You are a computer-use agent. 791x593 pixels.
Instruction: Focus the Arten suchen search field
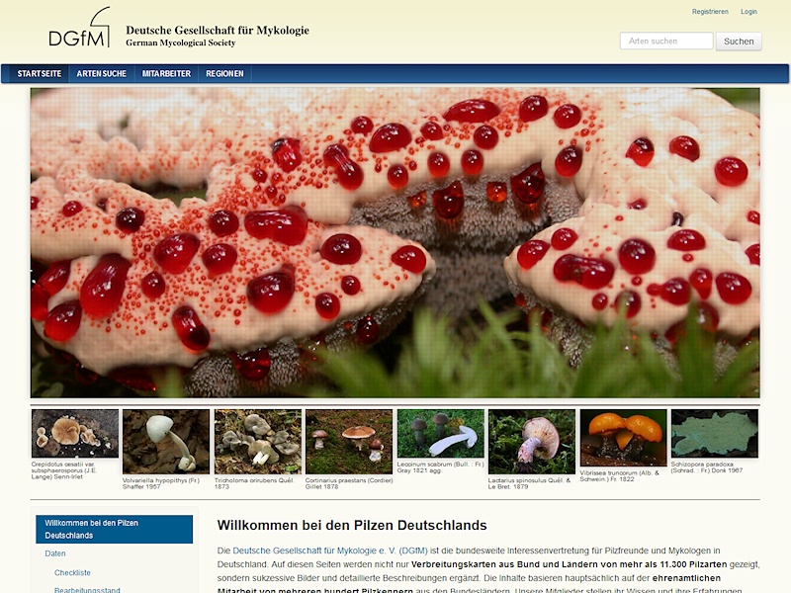tap(665, 42)
